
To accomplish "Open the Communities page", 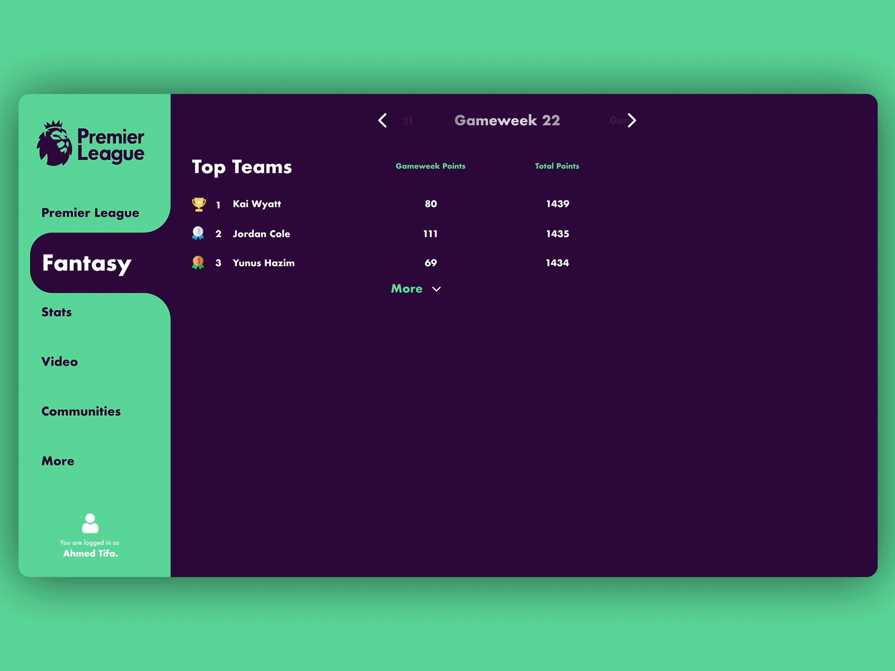I will point(80,412).
